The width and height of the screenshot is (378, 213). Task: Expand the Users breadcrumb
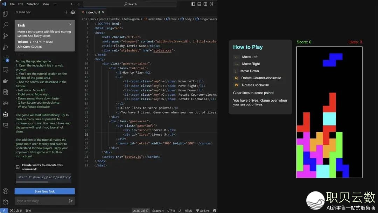tap(92, 19)
